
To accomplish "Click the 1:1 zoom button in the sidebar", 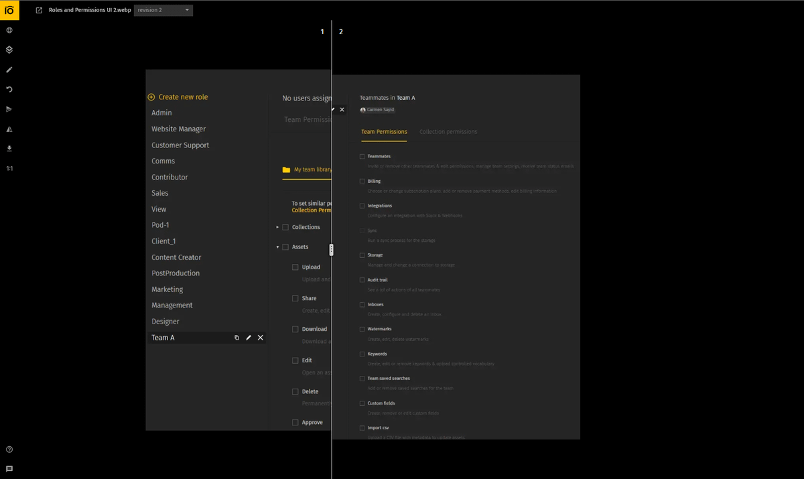I will [9, 168].
